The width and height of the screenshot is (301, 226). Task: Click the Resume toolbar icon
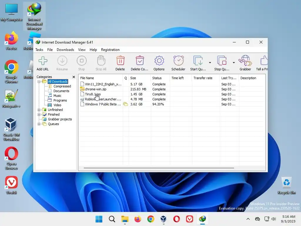(x=62, y=61)
